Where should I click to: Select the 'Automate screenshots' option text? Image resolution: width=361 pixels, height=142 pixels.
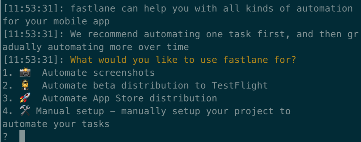click(98, 73)
